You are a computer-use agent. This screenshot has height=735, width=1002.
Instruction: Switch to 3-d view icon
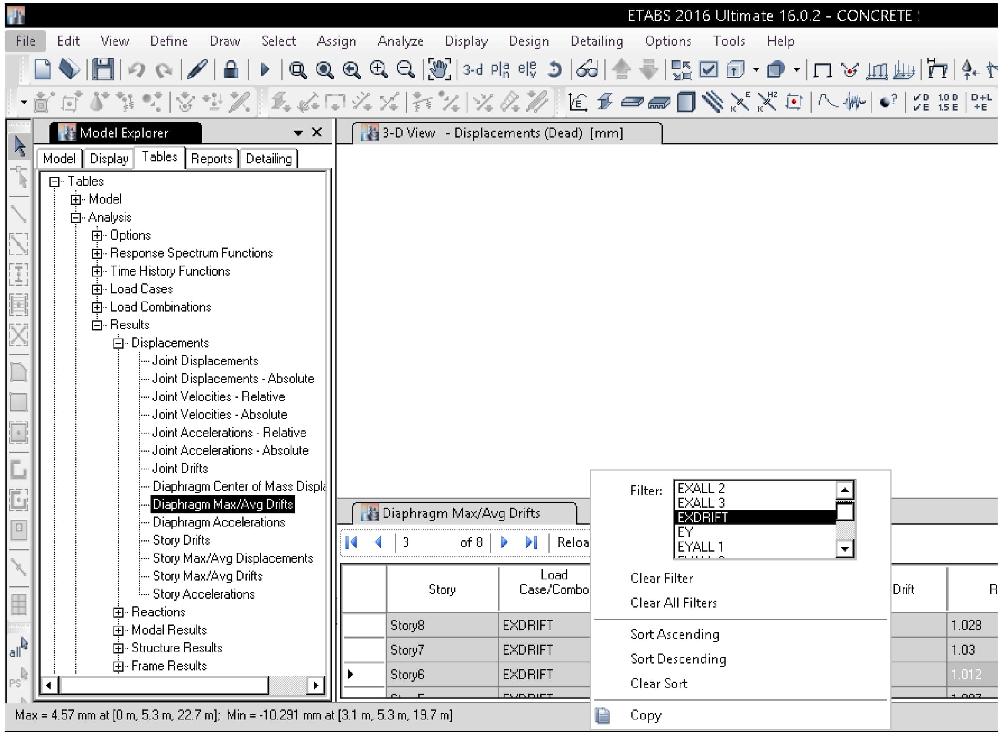pos(472,70)
